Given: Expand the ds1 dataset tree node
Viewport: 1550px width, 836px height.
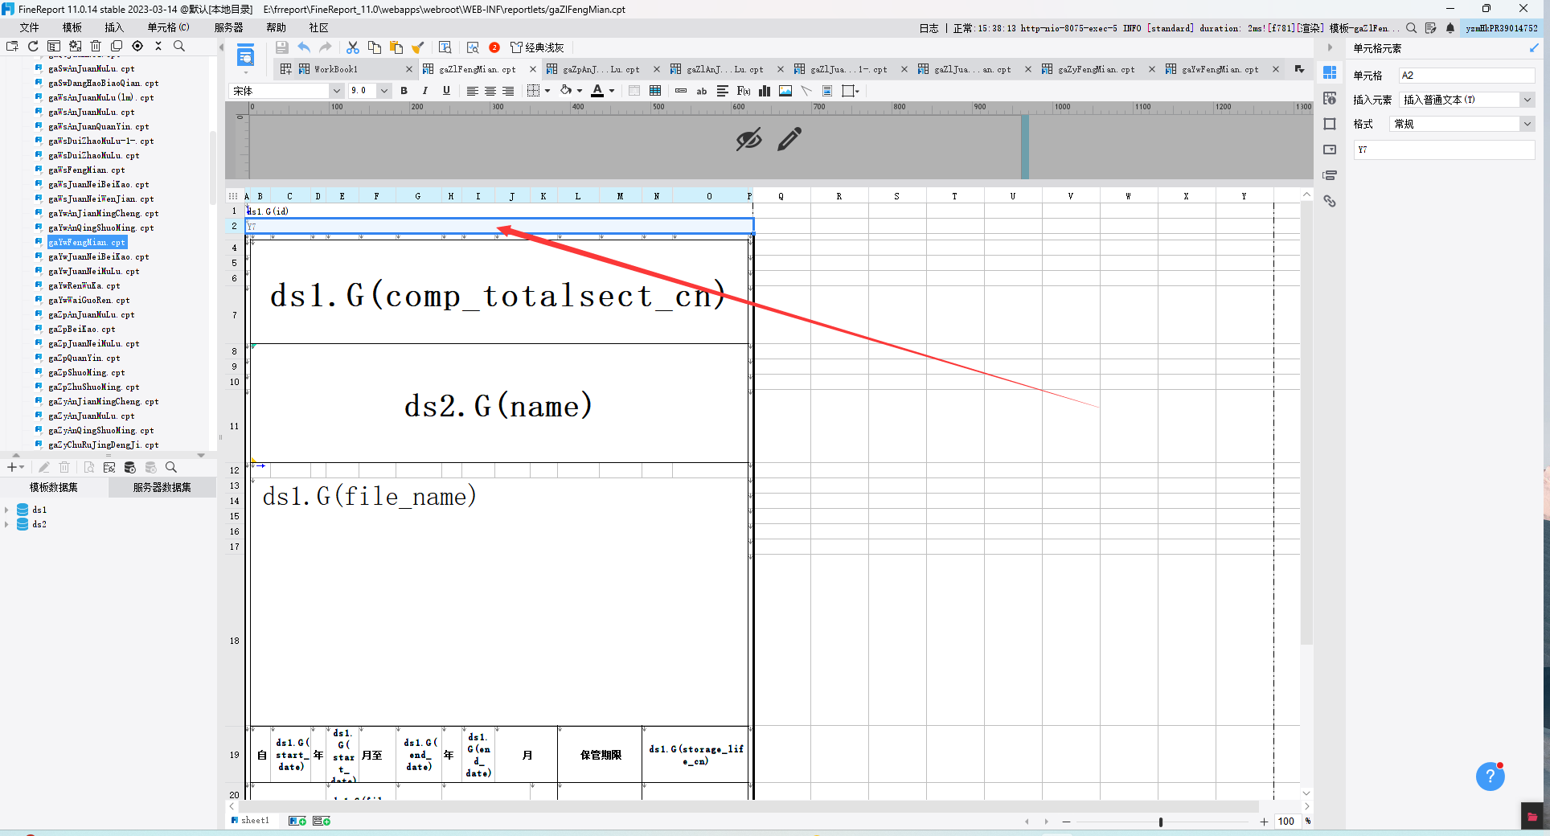Looking at the screenshot, I should pyautogui.click(x=6, y=510).
